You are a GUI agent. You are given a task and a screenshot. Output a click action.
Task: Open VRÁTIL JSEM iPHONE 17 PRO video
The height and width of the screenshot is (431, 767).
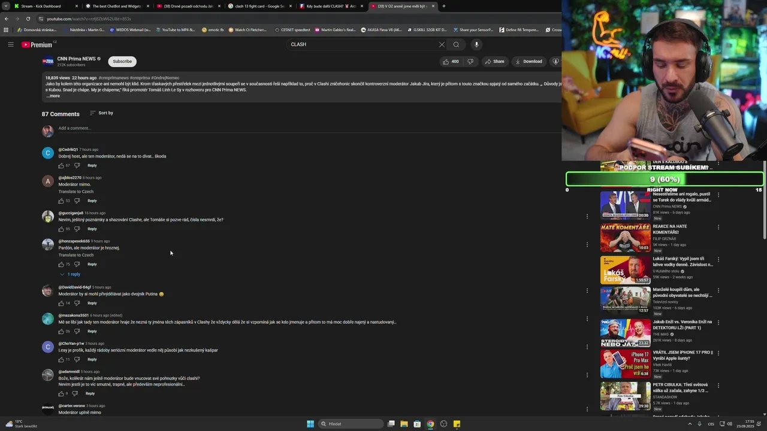pos(625,363)
